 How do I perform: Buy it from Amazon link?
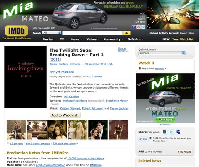(160, 68)
